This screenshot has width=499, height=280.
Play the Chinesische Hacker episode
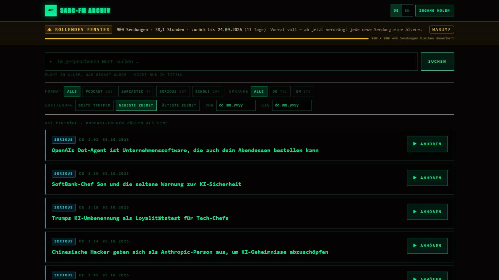[x=427, y=246]
